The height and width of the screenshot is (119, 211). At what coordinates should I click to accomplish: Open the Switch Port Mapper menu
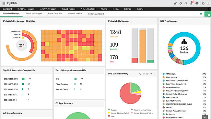click(48, 9)
